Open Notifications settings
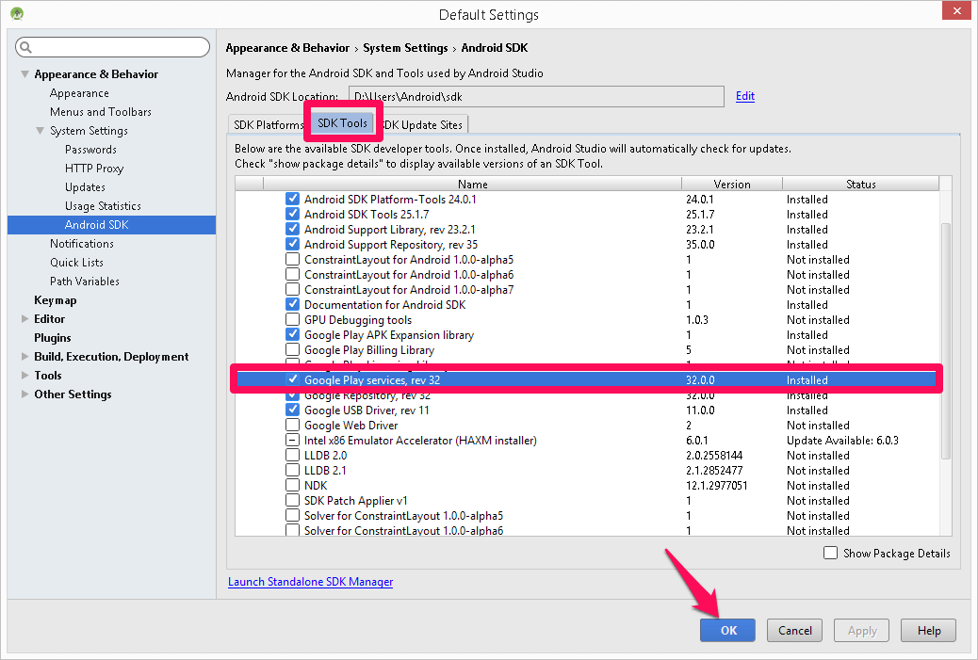978x660 pixels. click(82, 244)
